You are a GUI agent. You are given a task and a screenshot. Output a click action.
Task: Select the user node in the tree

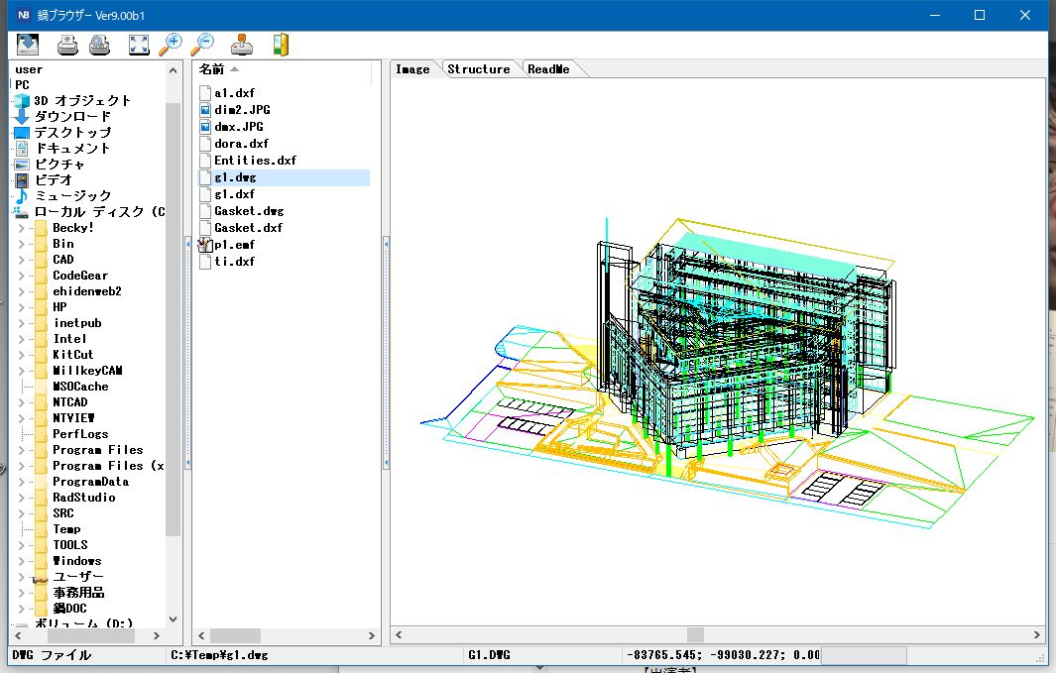pyautogui.click(x=29, y=69)
